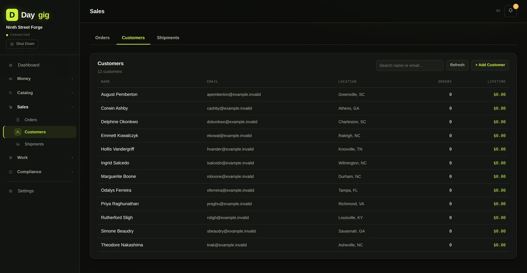Click the LOCATION column header
The height and width of the screenshot is (273, 527).
pos(347,82)
